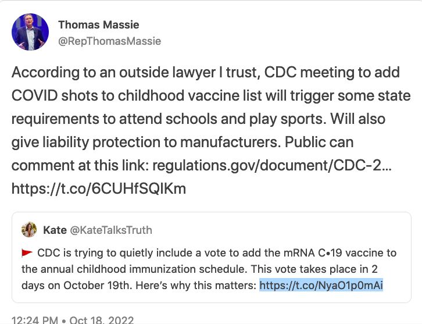Click the highlighted https://t.co/NyaO1p0mAi link

coord(321,285)
